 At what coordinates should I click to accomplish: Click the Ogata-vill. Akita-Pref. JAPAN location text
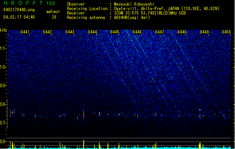point(167,9)
